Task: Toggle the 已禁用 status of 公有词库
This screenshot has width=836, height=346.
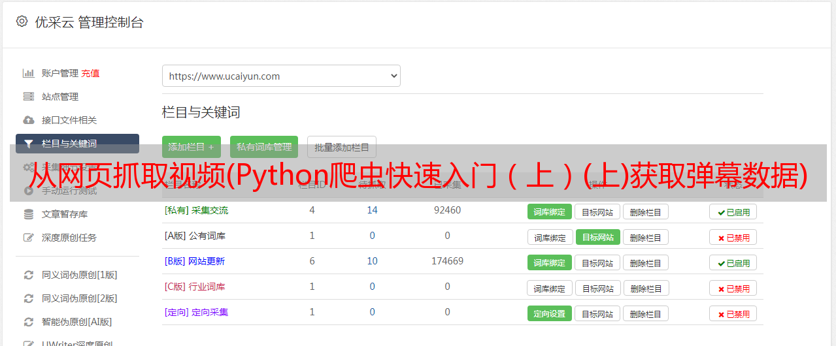Action: (733, 238)
